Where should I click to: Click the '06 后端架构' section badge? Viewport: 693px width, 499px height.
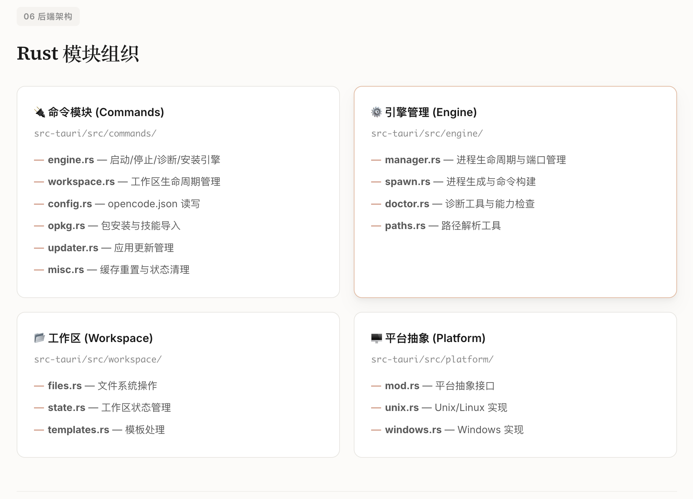click(x=48, y=17)
